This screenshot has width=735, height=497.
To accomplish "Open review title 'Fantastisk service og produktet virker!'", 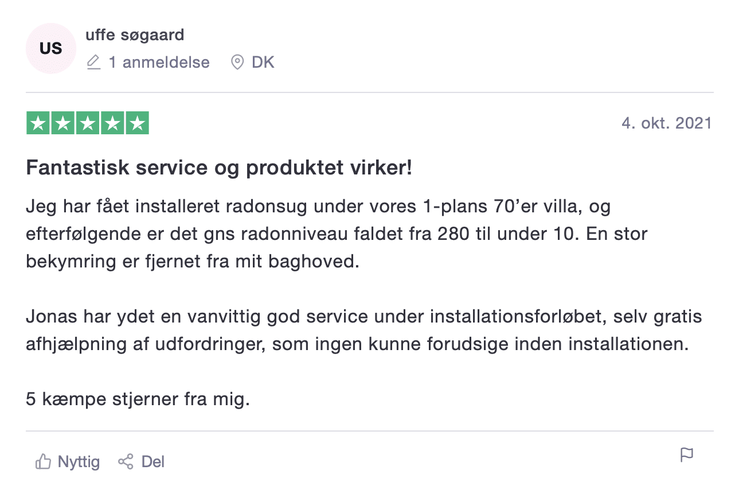I will [219, 169].
